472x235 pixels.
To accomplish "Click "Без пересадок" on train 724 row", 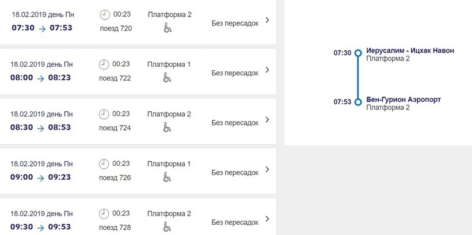I will pos(235,123).
